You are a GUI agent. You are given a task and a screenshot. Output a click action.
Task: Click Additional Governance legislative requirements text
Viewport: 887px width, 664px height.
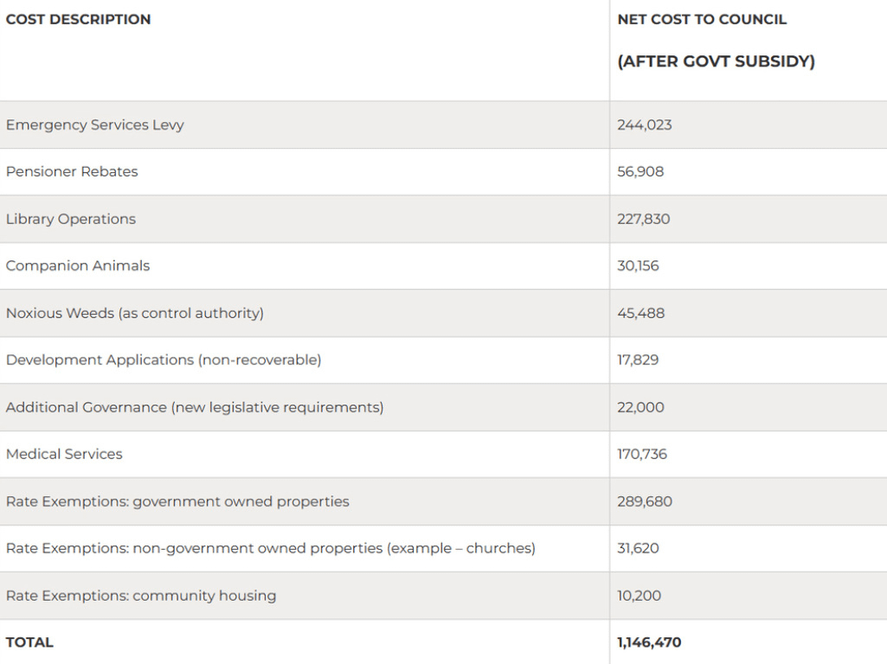point(195,407)
